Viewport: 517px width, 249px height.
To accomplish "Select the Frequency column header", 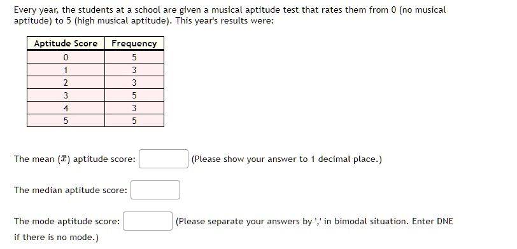I will tap(134, 43).
